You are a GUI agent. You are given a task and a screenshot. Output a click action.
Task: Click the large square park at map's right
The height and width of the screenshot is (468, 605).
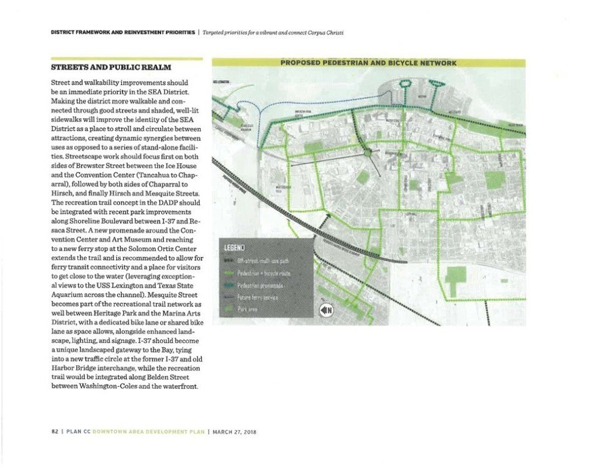494,180
